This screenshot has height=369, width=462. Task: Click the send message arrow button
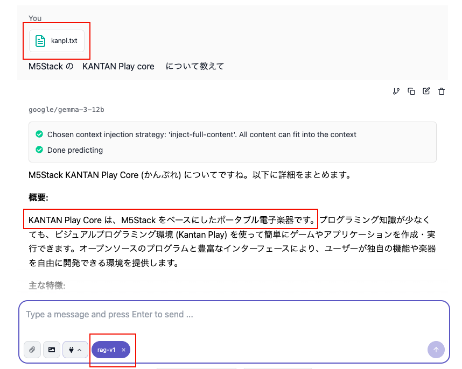pyautogui.click(x=436, y=350)
